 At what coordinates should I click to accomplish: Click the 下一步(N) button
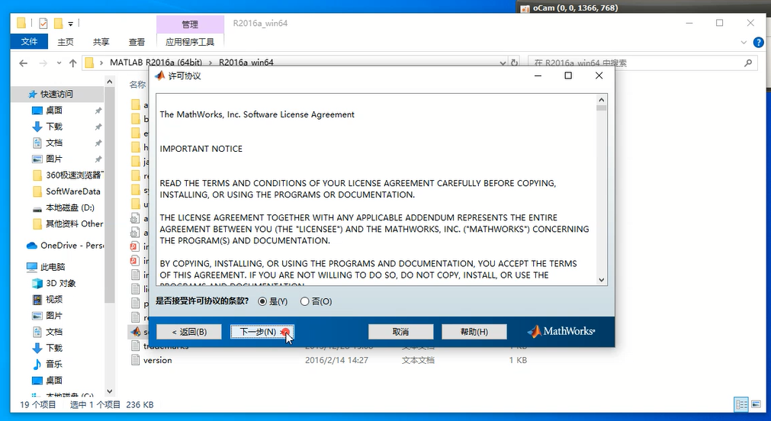click(x=262, y=332)
